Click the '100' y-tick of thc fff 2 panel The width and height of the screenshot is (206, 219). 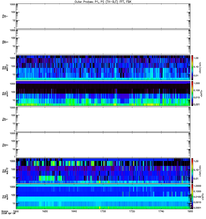coord(13,141)
